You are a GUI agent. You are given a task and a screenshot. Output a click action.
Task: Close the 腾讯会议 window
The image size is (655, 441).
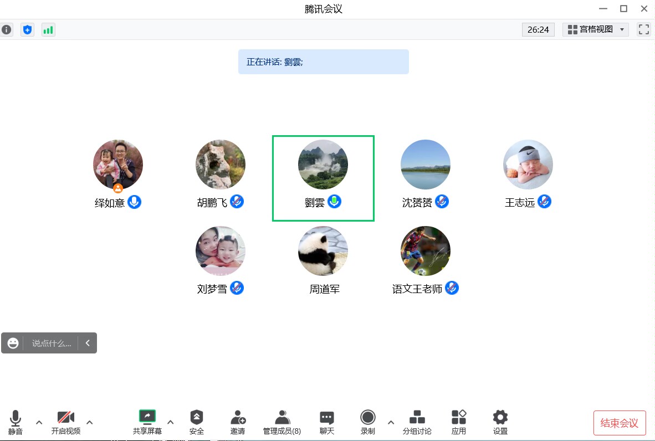coord(644,8)
